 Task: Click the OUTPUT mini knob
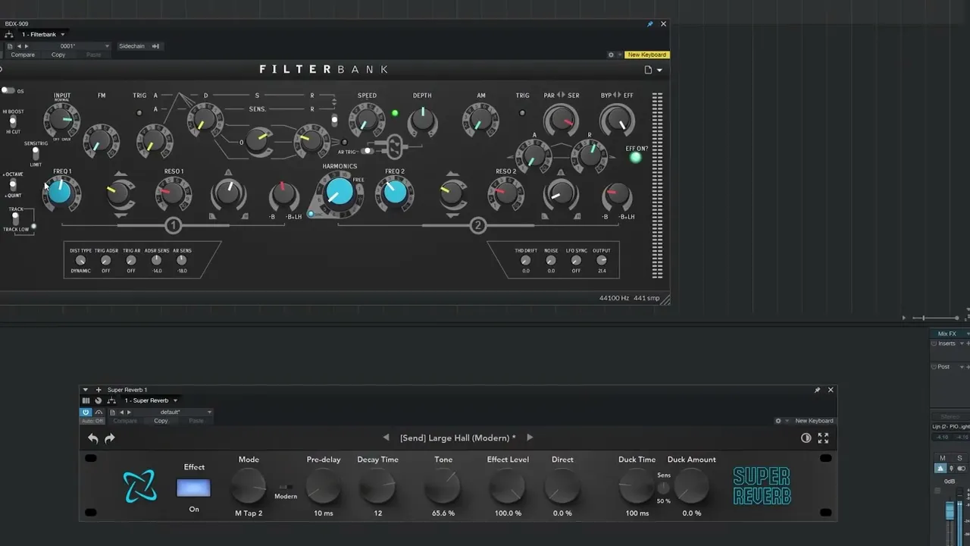[x=602, y=260]
